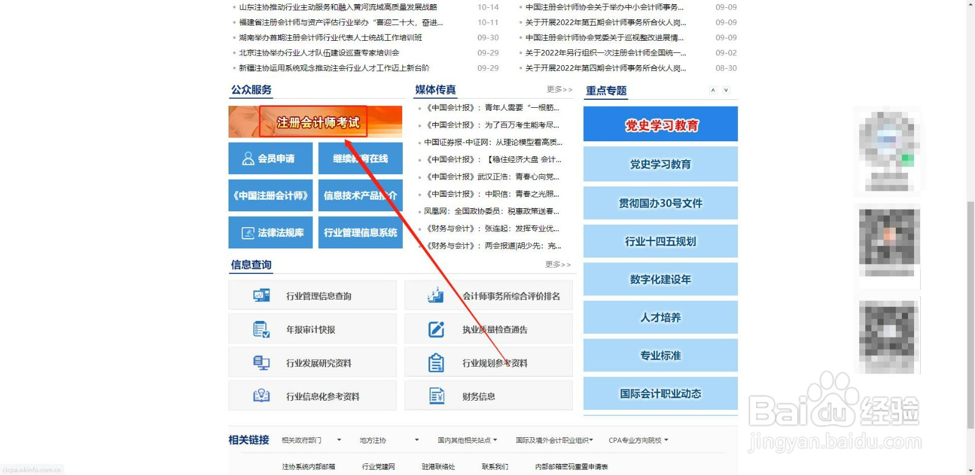The image size is (975, 475).
Task: Open 注协系统内部邮箱 footer link
Action: click(308, 466)
